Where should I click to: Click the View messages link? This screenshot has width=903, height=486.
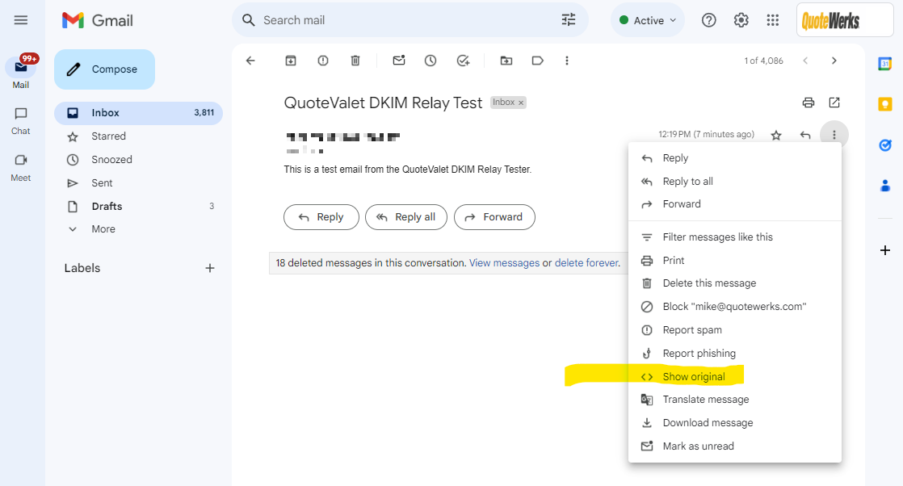click(x=504, y=263)
